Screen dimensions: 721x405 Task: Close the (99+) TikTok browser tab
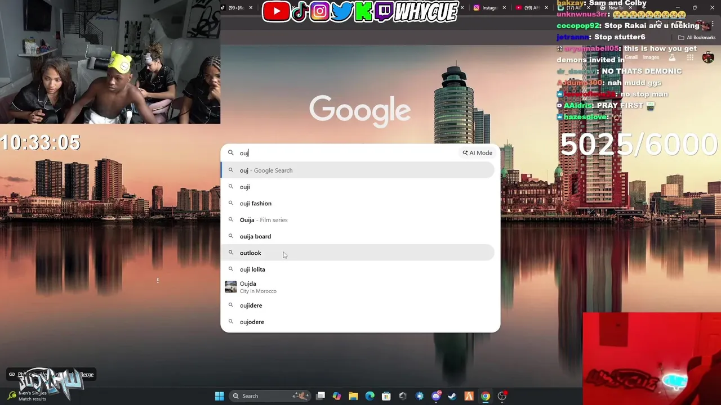click(x=251, y=8)
